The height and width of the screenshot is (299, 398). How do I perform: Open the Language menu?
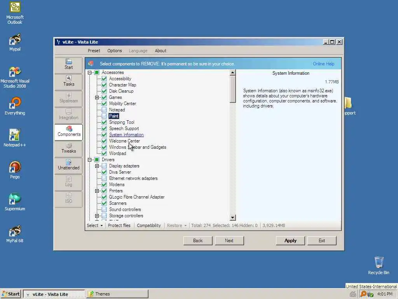point(138,51)
